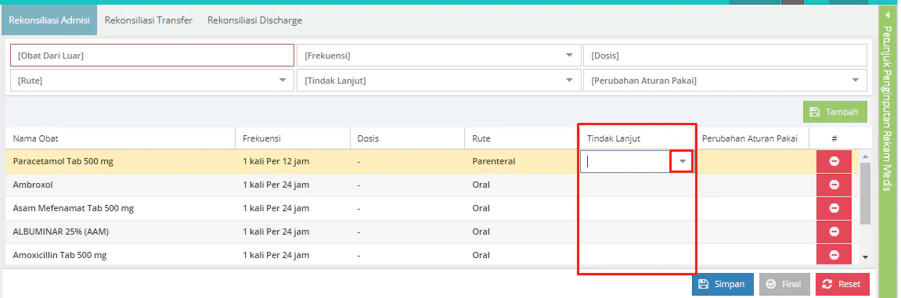Open the Rekonsiliasi Discharge tab
This screenshot has width=901, height=298.
point(254,20)
